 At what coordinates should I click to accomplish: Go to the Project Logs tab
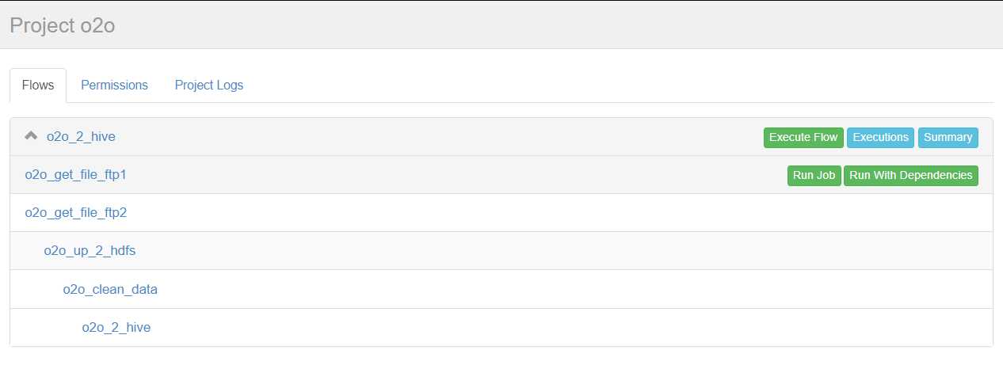(209, 86)
